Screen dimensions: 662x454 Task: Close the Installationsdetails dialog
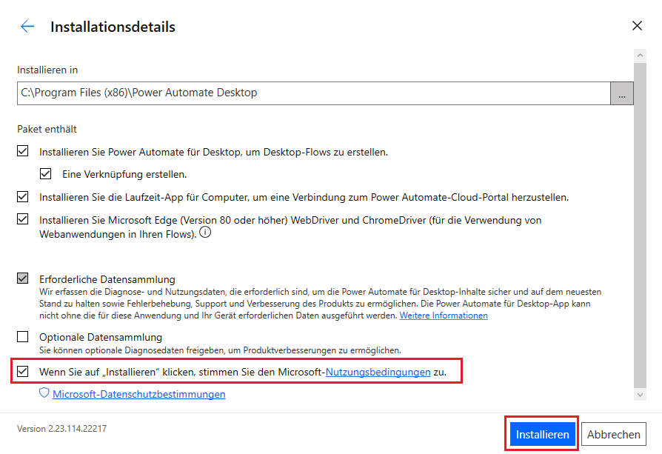click(637, 26)
